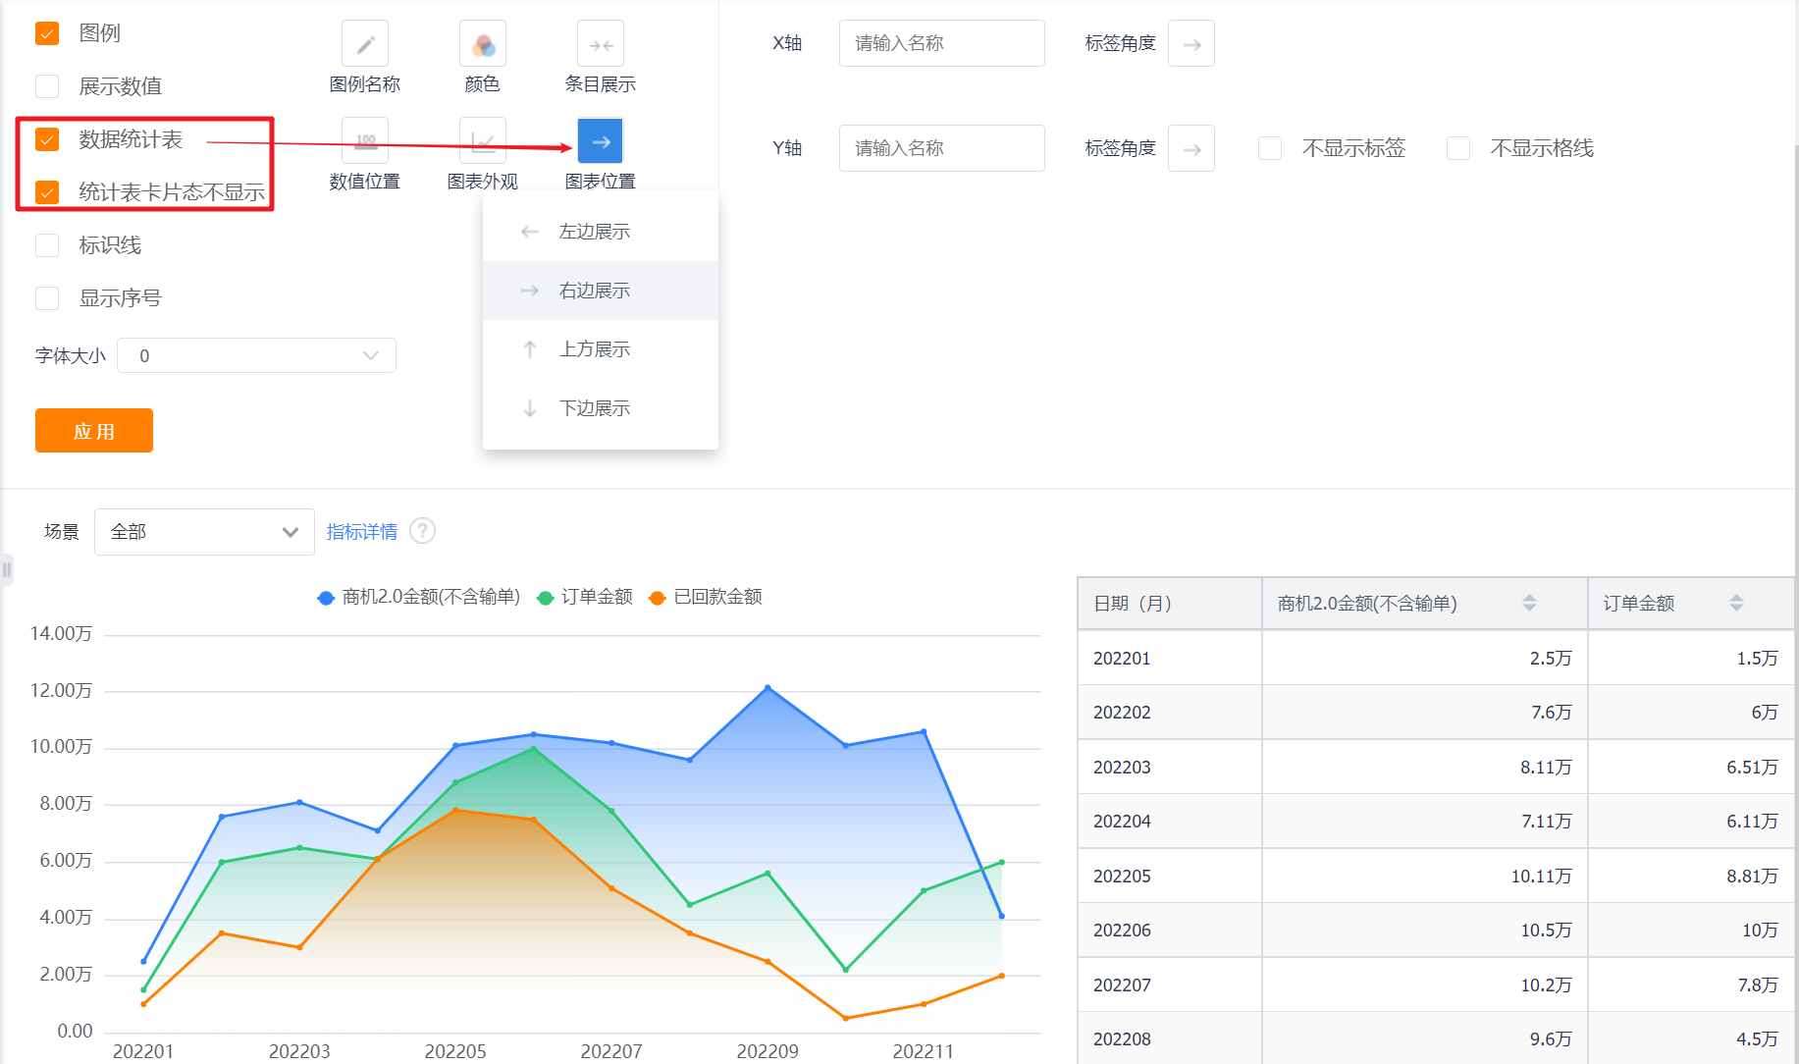Uncheck 统计表卡片态不显示 checkbox

coord(47,192)
